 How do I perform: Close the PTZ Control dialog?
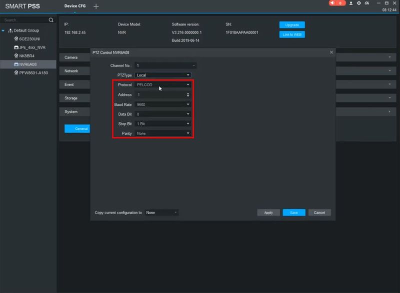(331, 52)
